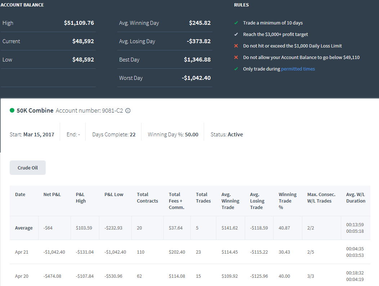The width and height of the screenshot is (379, 286).
Task: Click the green active status dot
Action: tap(12, 110)
